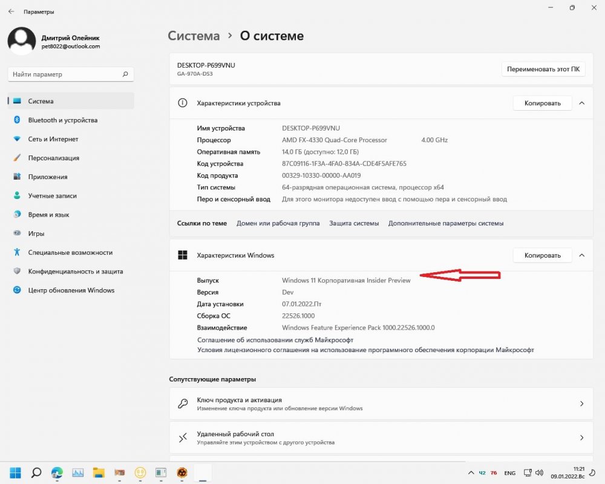Open the user avatar for Дмитрий Олейник
This screenshot has height=484, width=605.
point(22,41)
